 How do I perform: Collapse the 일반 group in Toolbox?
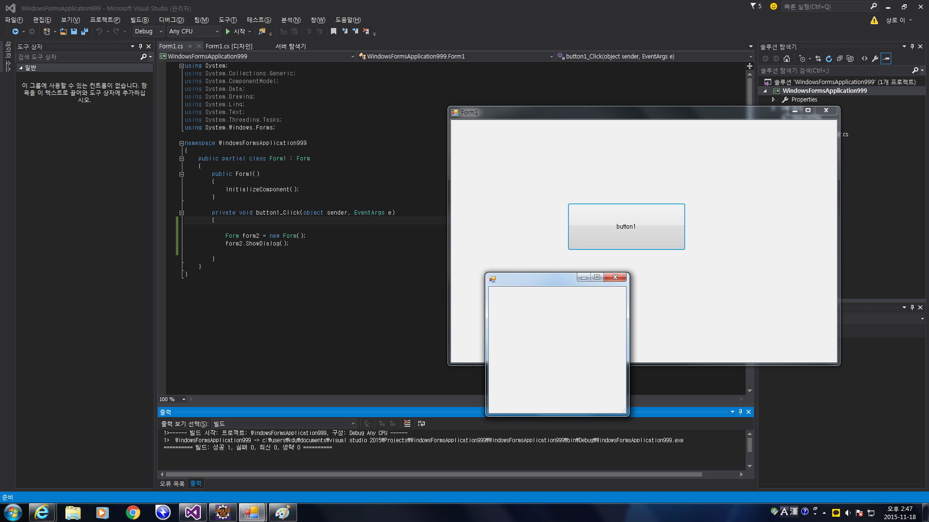tap(21, 68)
